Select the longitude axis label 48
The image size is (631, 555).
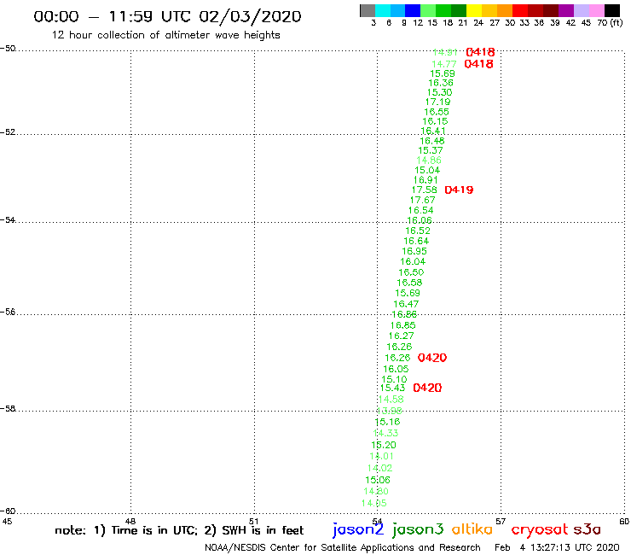tap(130, 522)
